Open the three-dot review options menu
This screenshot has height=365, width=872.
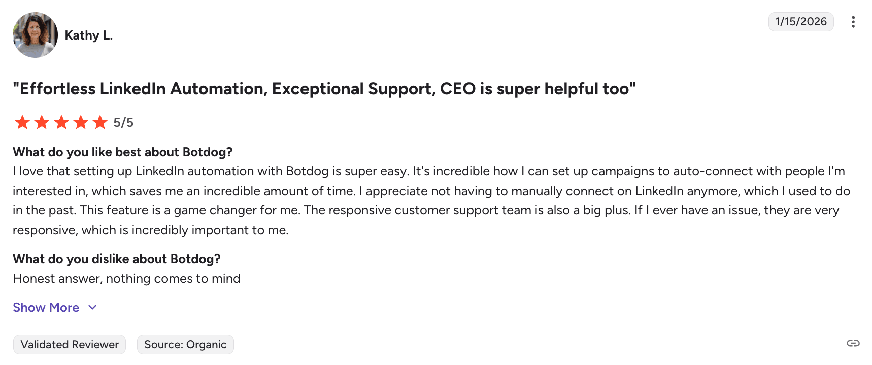click(x=853, y=22)
